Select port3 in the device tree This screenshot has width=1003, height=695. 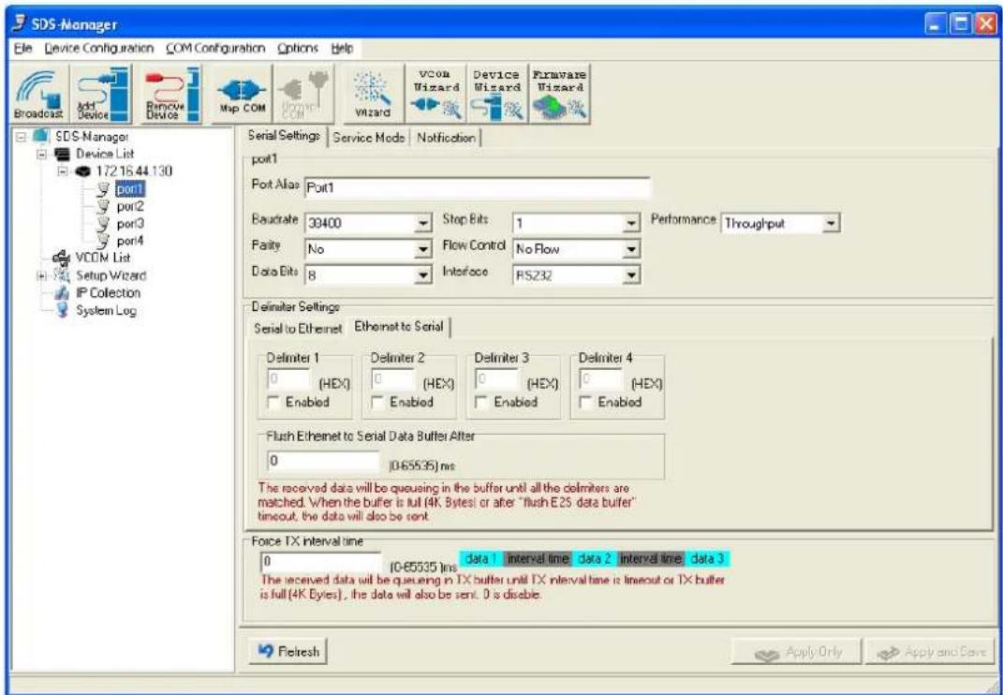130,223
